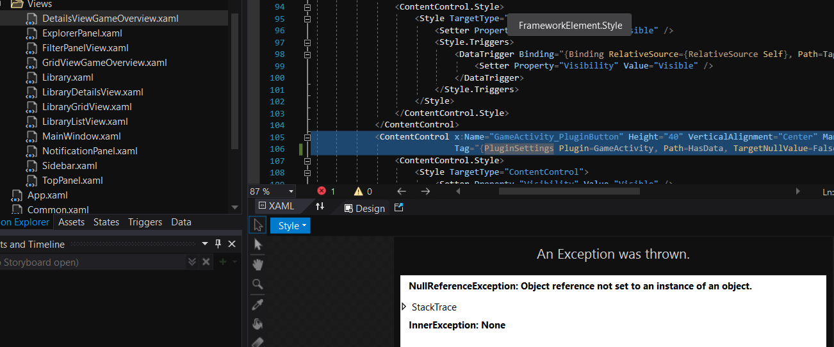834x347 pixels.
Task: Open Objects and Timeline window options arrow
Action: click(205, 244)
